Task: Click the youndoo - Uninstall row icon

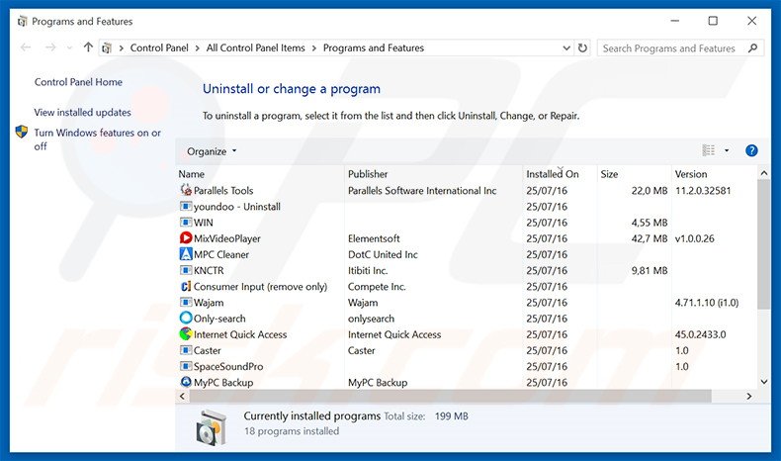Action: pos(186,206)
